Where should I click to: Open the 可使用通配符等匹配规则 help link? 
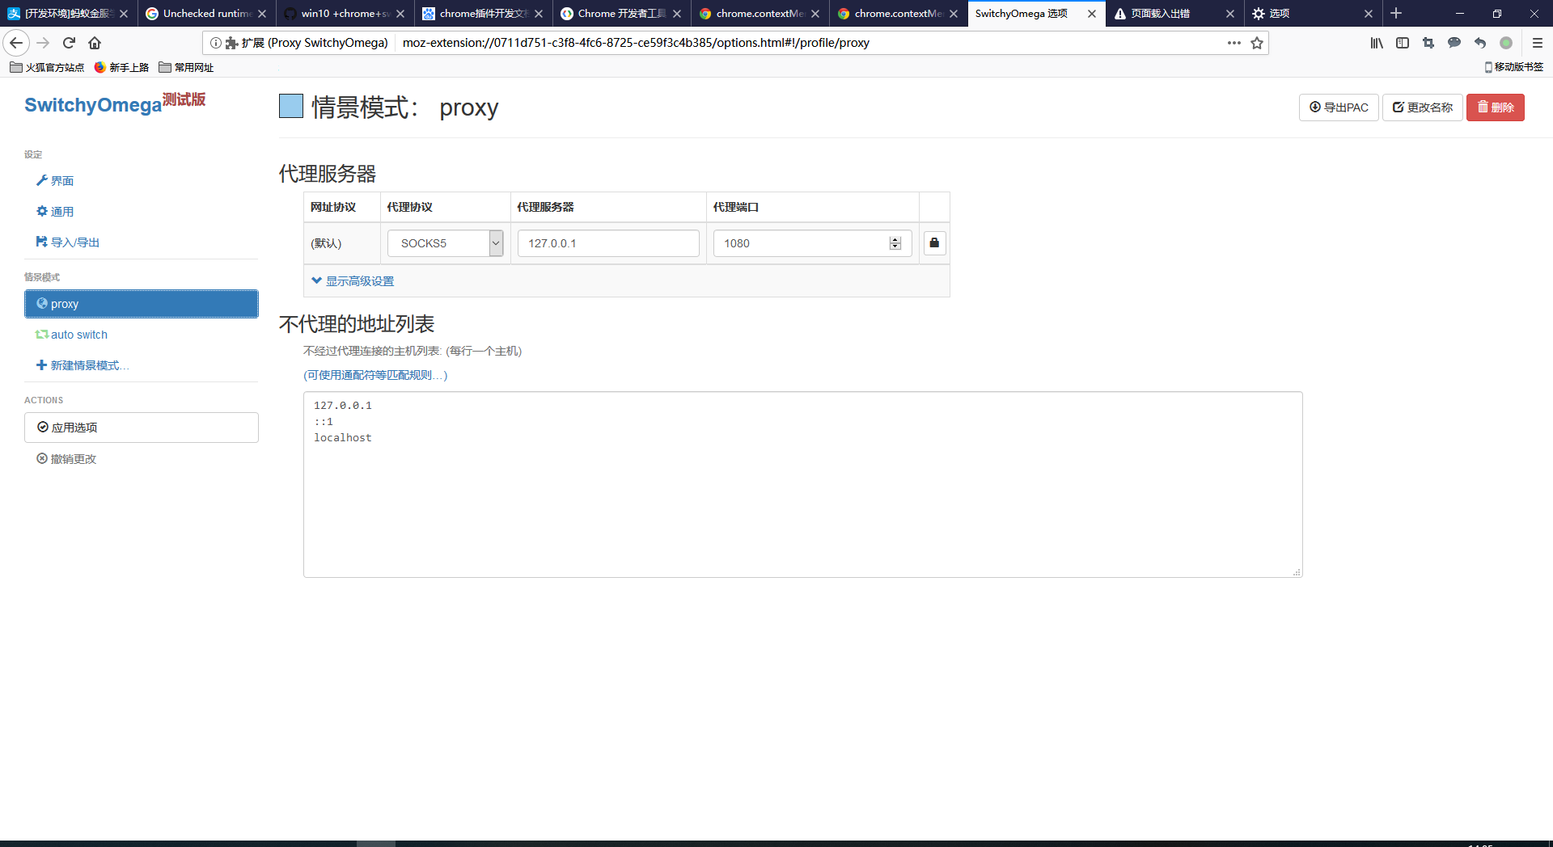click(x=375, y=375)
